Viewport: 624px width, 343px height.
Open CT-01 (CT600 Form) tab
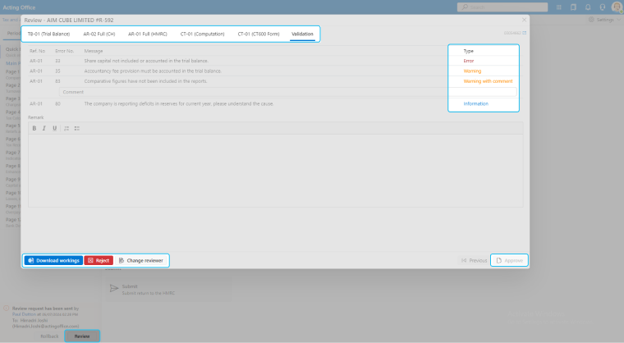click(x=258, y=34)
